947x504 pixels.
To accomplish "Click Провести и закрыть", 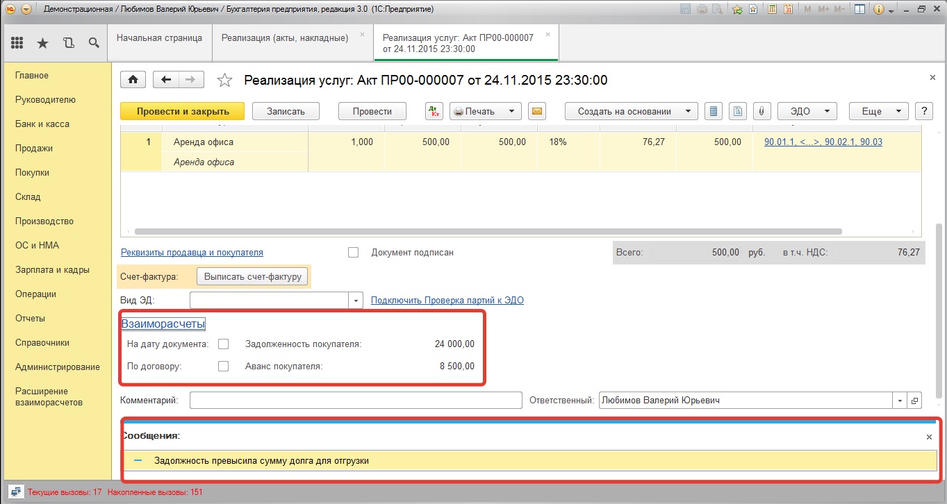I will point(183,111).
